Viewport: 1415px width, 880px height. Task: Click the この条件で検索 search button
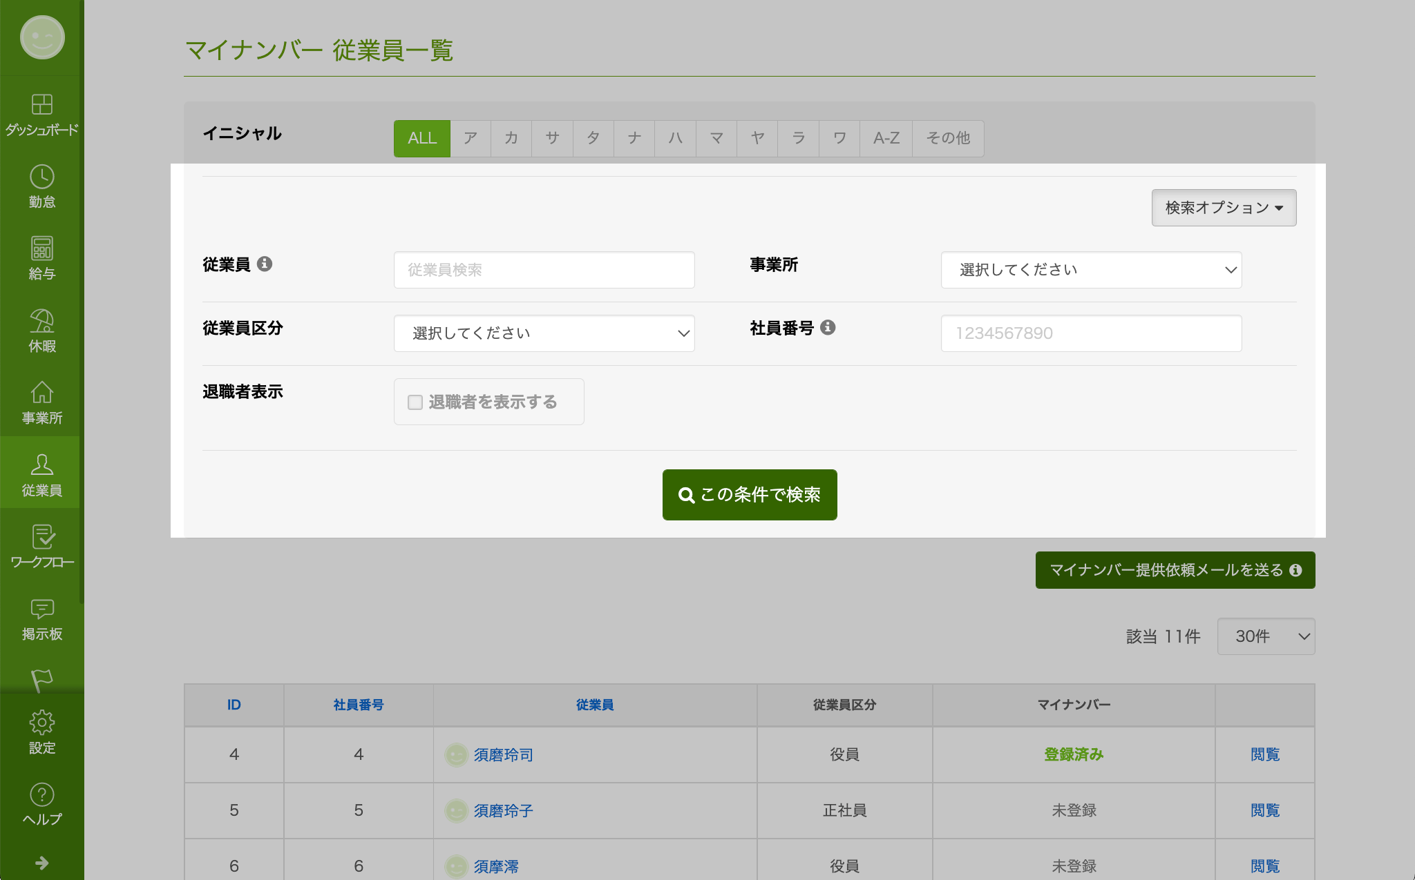[x=750, y=495]
